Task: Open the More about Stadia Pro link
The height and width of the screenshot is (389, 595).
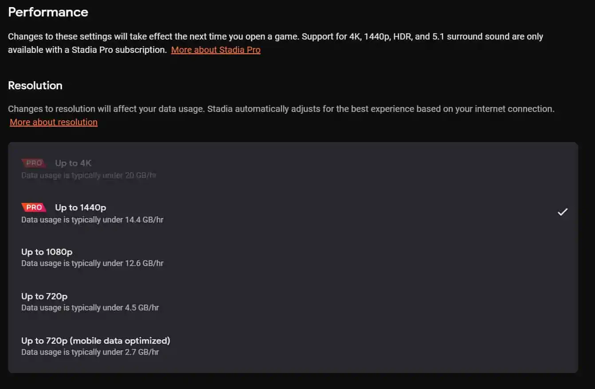Action: coord(216,50)
